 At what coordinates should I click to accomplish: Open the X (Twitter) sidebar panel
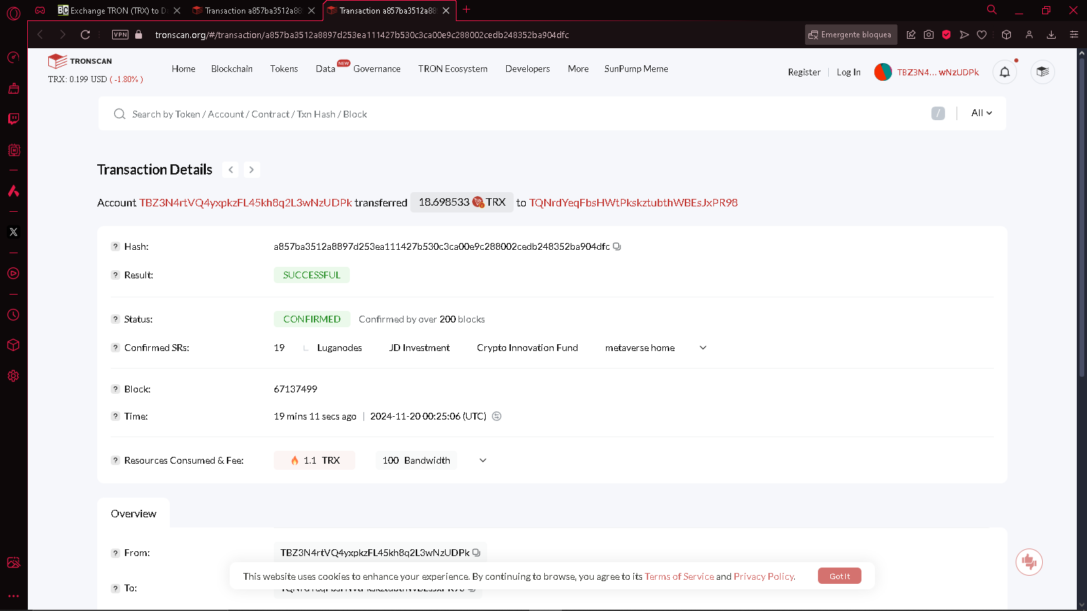pos(13,232)
